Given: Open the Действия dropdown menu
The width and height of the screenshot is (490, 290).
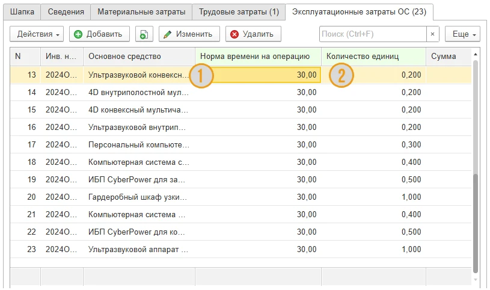Looking at the screenshot, I should click(37, 34).
